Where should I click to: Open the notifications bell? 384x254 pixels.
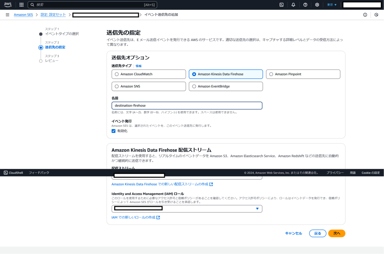pos(293,5)
